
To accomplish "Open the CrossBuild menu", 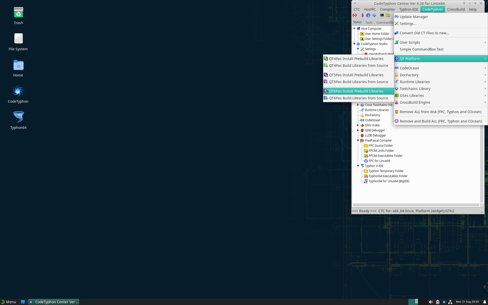I will [456, 9].
